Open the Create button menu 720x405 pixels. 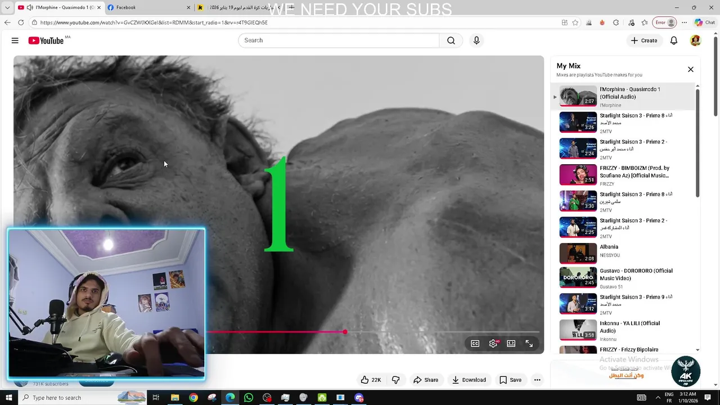click(x=644, y=40)
